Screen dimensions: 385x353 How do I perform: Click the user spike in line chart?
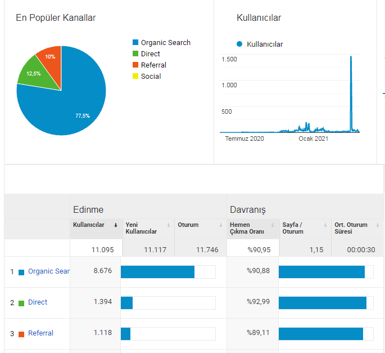pos(351,93)
